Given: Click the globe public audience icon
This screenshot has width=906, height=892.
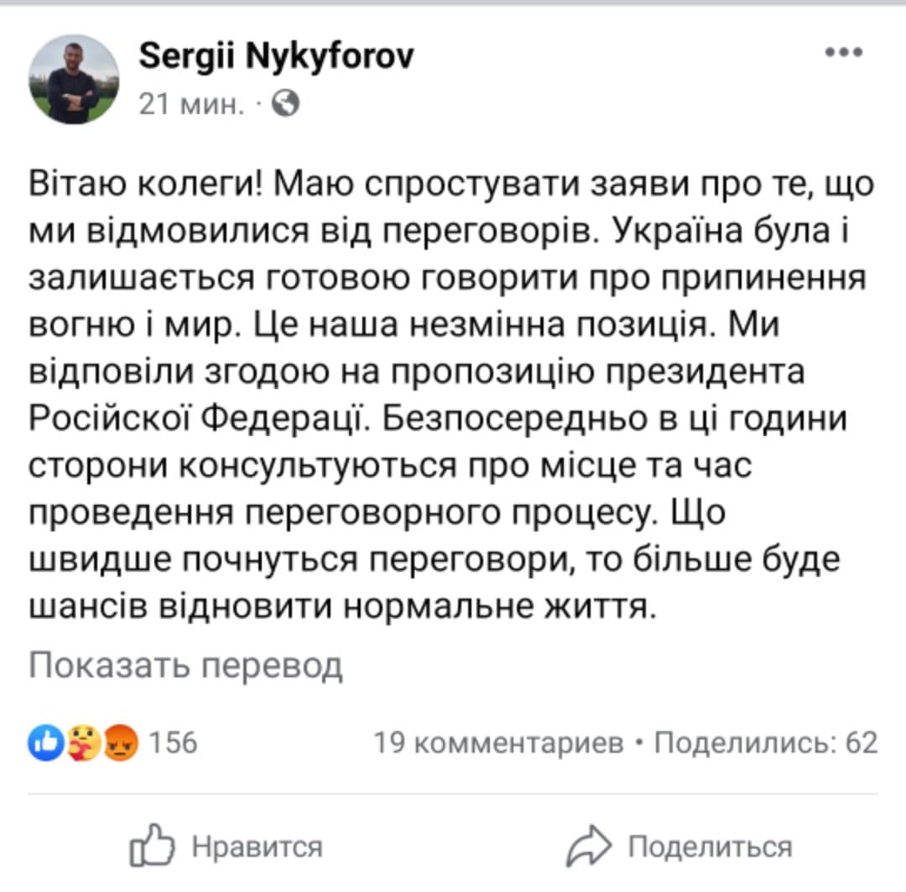Looking at the screenshot, I should [x=286, y=104].
